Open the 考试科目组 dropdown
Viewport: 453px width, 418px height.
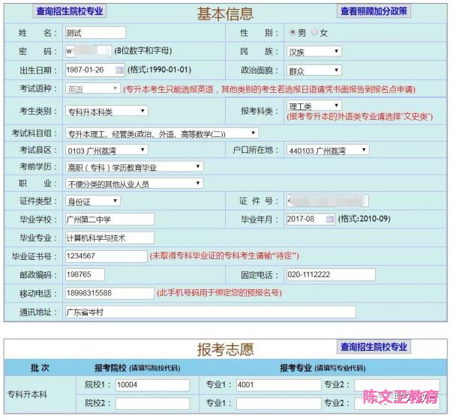coord(162,133)
